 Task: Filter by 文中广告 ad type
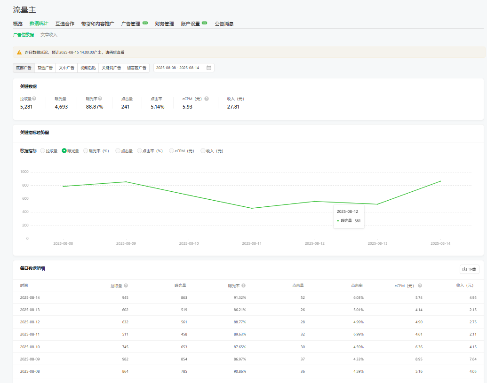point(66,68)
